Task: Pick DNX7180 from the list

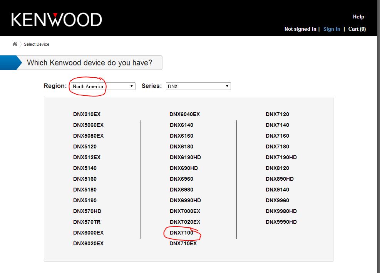Action: click(x=277, y=146)
